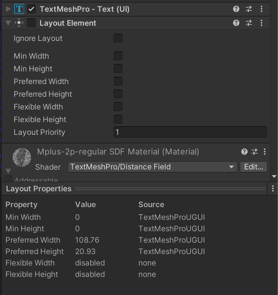Enable the Layout Element component checkbox
Viewport: 278px width, 295px height.
click(x=31, y=23)
